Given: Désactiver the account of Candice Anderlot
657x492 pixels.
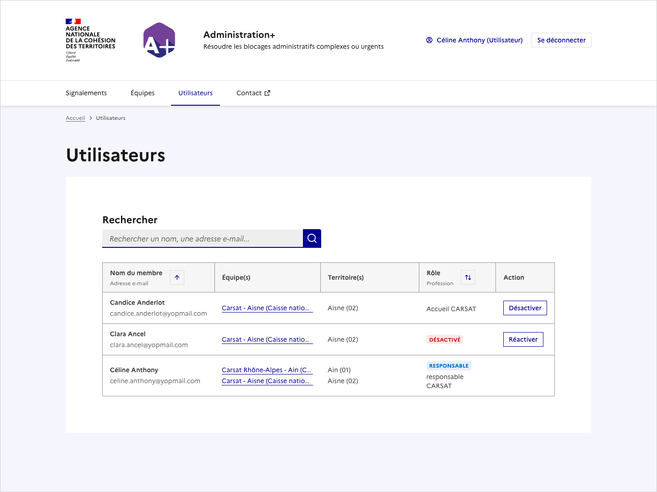Looking at the screenshot, I should [x=525, y=308].
